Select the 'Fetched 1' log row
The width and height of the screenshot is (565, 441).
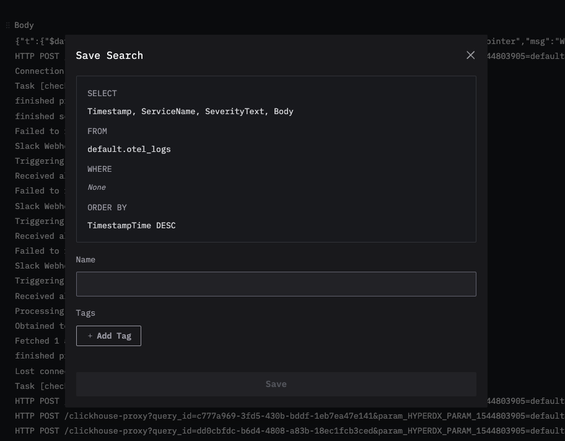click(37, 341)
